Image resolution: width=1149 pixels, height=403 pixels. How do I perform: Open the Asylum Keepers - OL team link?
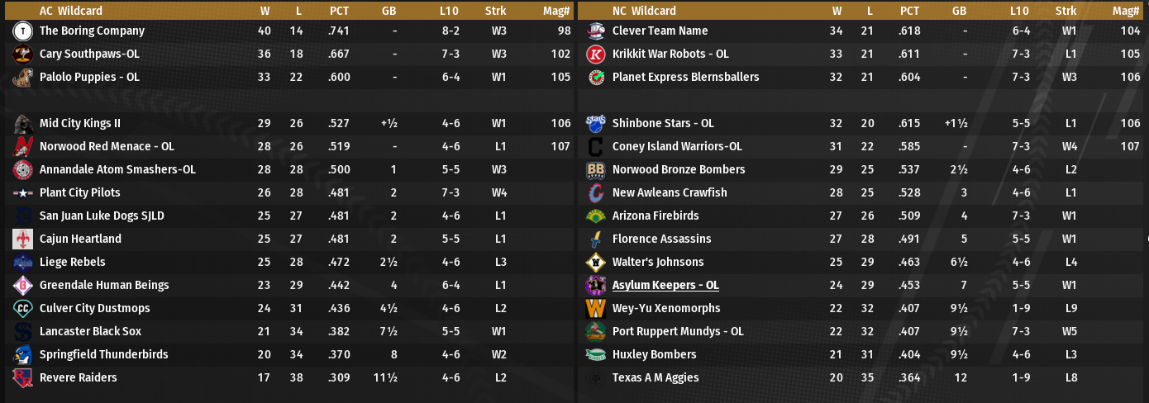tap(665, 286)
